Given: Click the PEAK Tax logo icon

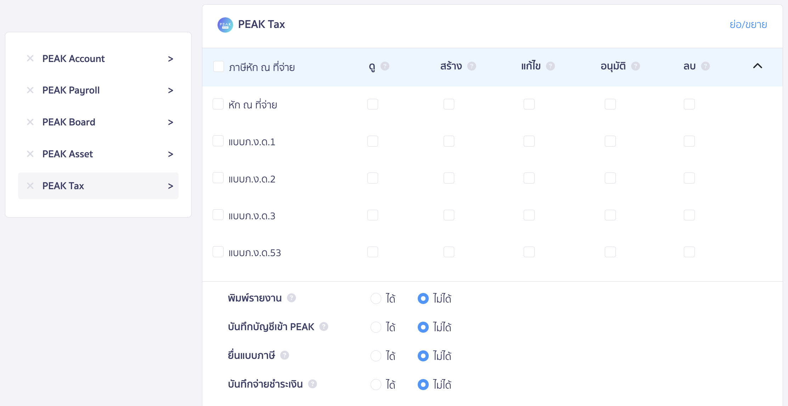Looking at the screenshot, I should [225, 25].
